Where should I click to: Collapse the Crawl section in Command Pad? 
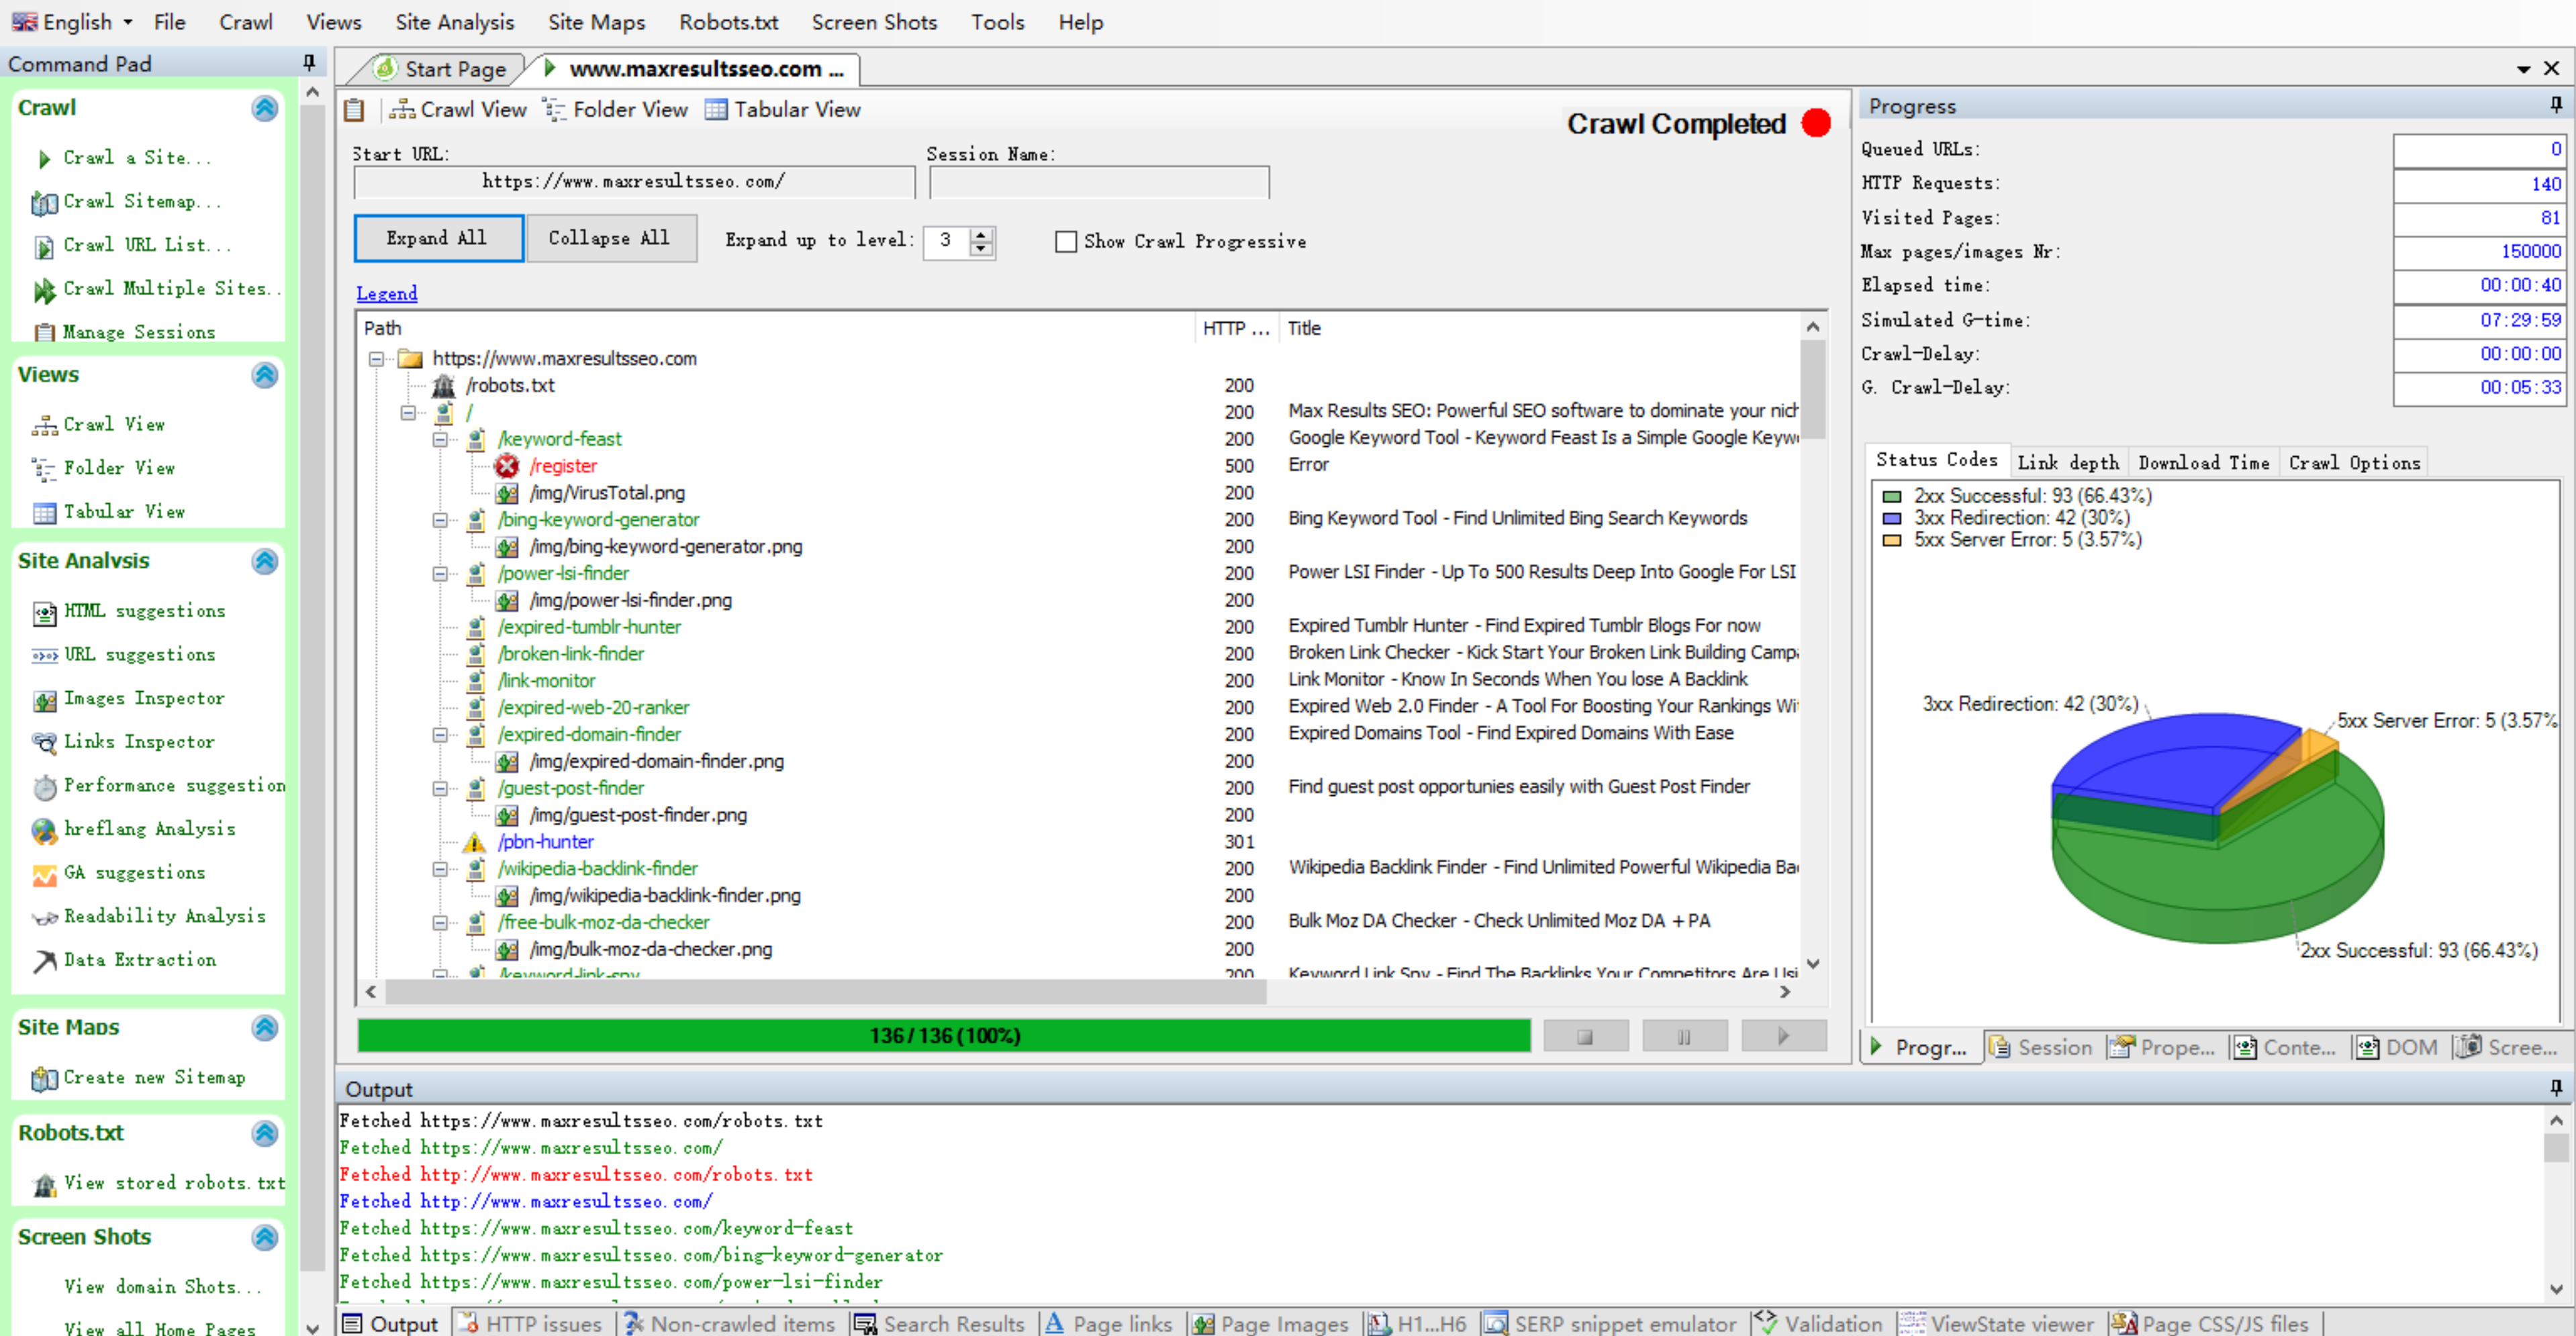(264, 108)
